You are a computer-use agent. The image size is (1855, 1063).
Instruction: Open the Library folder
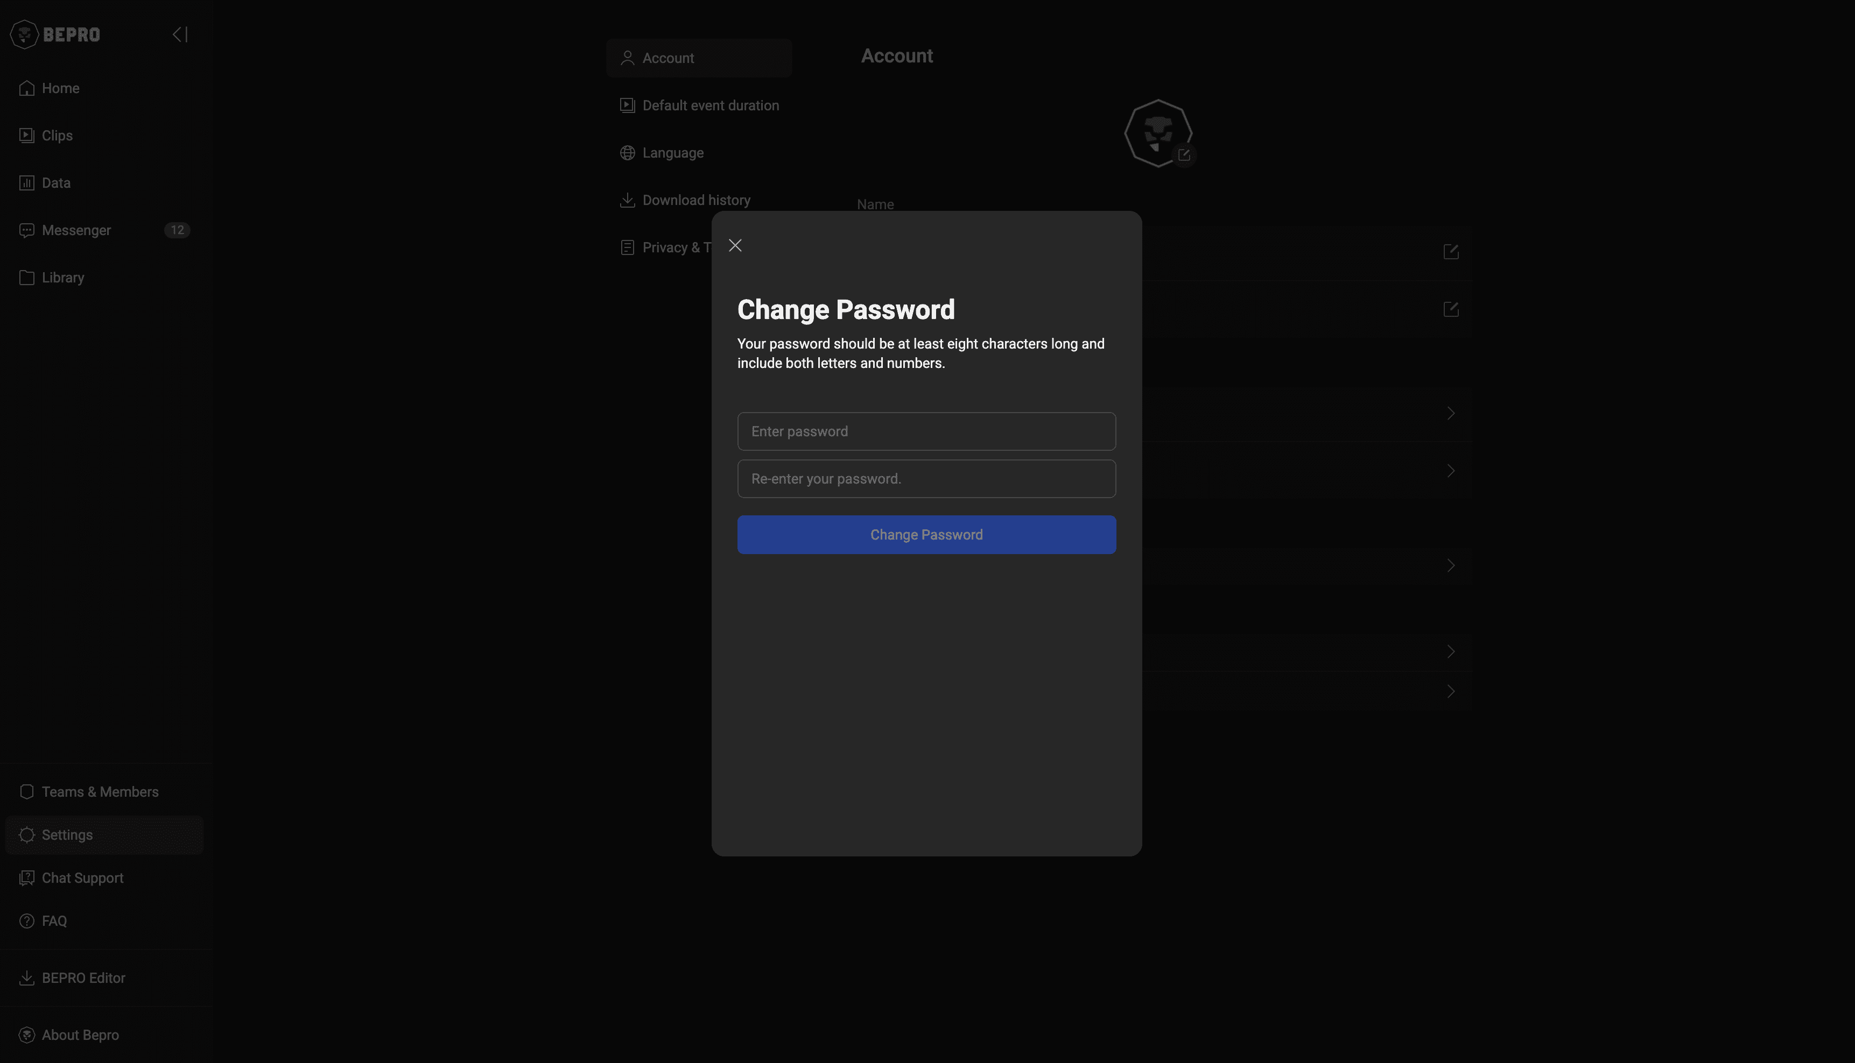[x=63, y=278]
